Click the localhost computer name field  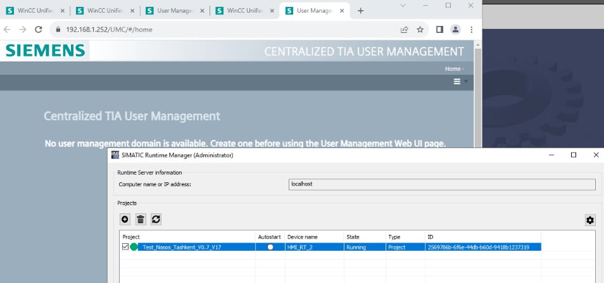[442, 184]
